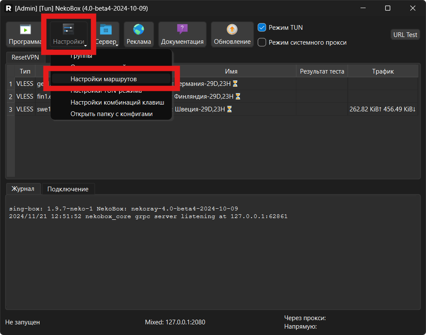Expand the Сервер dropdown arrow
The width and height of the screenshot is (426, 335).
pyautogui.click(x=116, y=45)
